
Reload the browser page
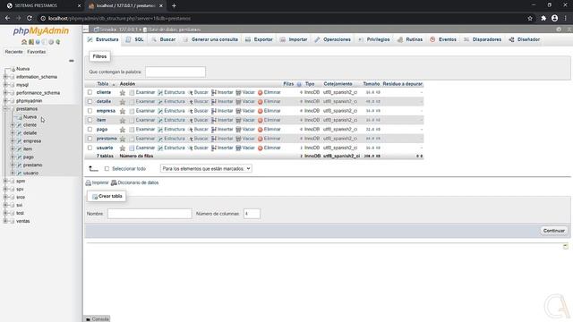[30, 18]
